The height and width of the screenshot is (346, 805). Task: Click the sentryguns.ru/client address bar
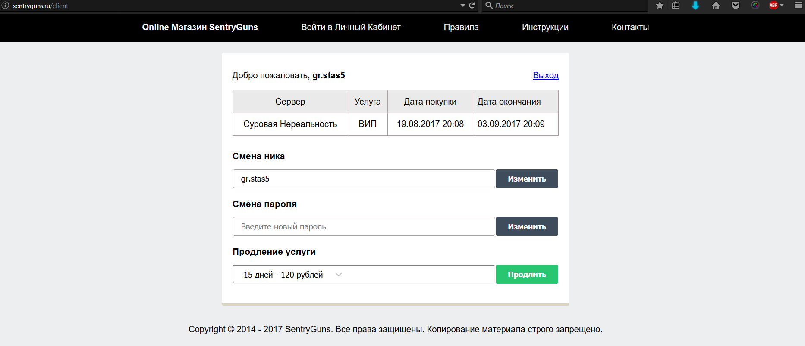233,6
